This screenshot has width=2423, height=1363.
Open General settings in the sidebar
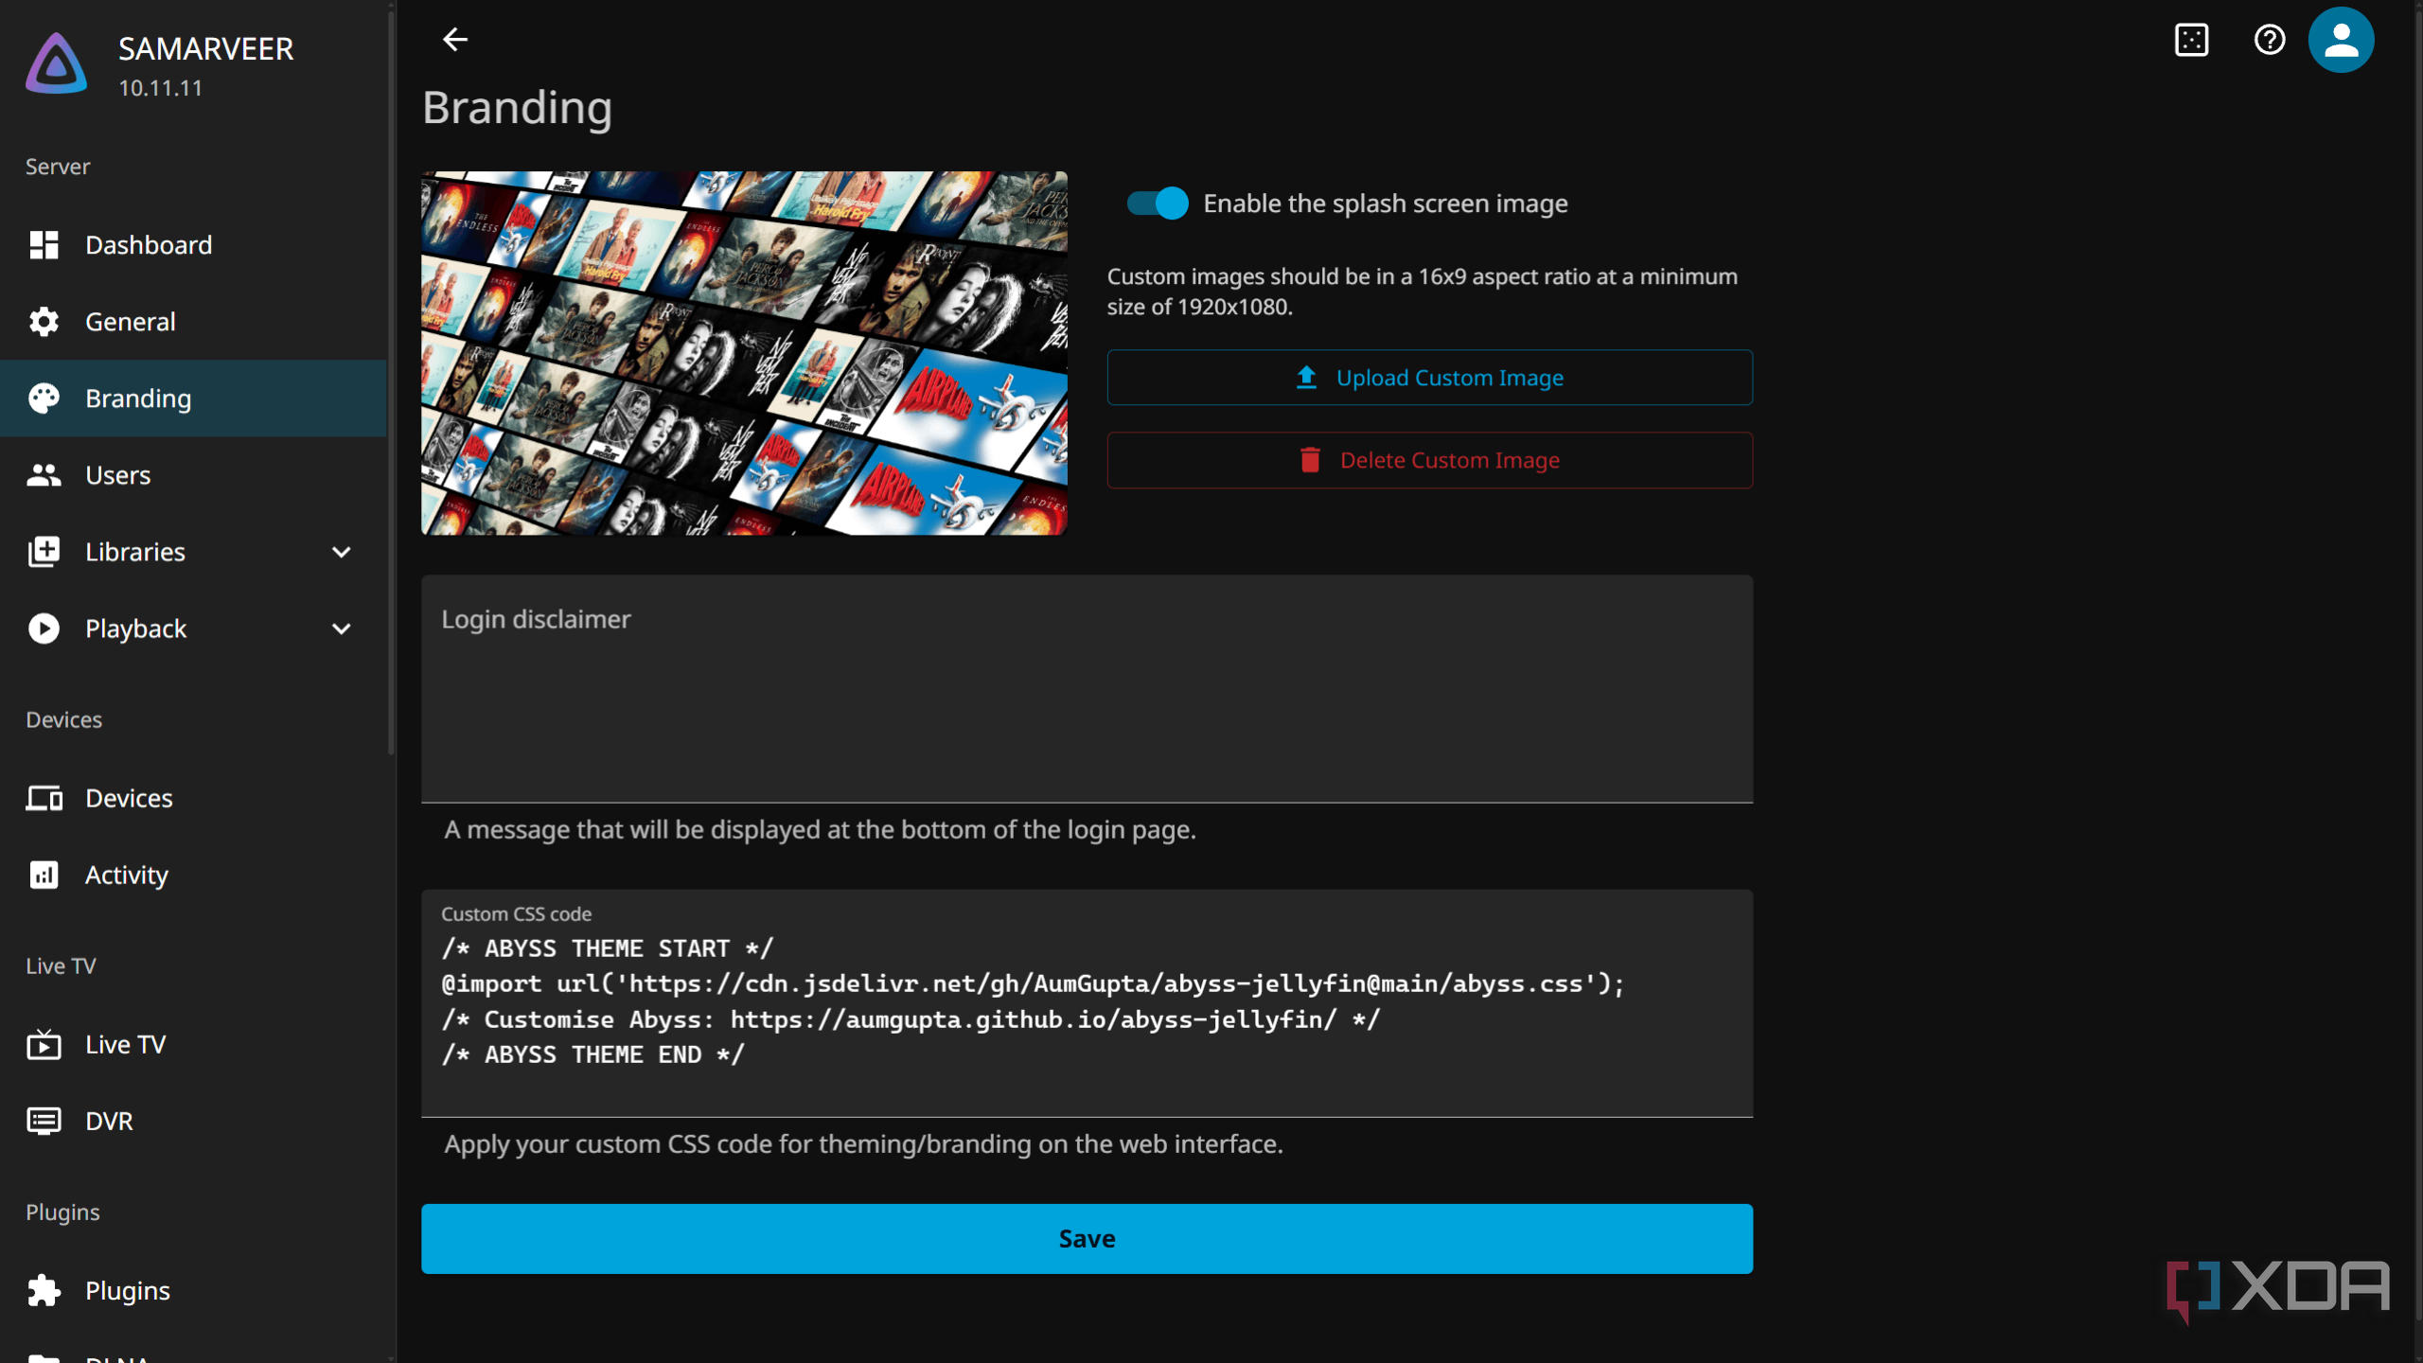point(193,322)
